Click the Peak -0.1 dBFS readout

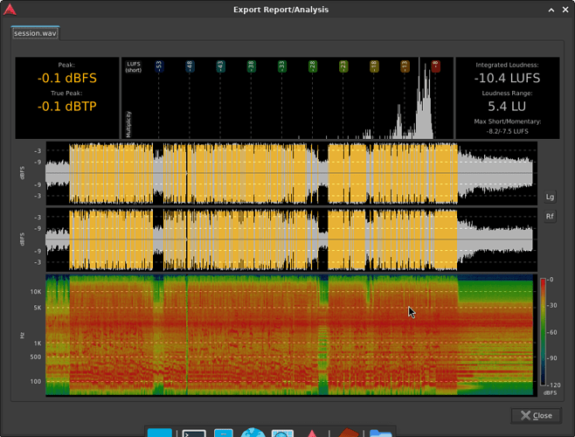(x=67, y=79)
